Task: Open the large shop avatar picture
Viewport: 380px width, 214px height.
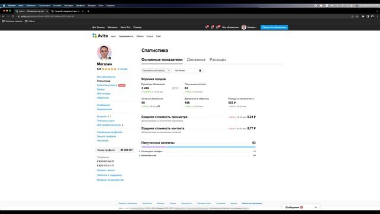Action: pyautogui.click(x=104, y=52)
